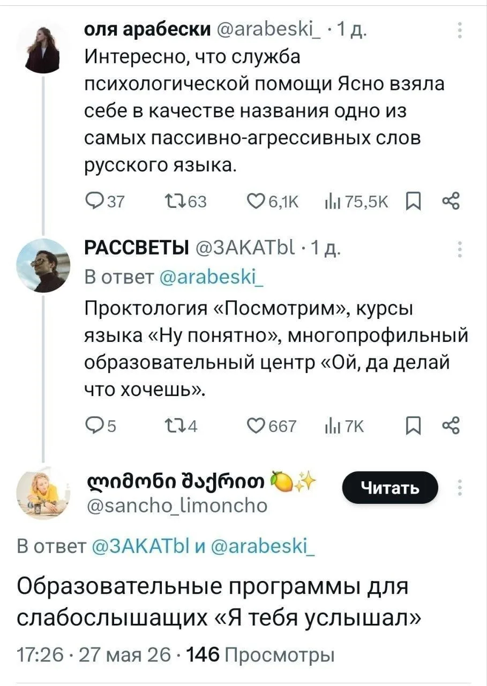The image size is (487, 686).
Task: View 7K views stats on РАССВЕТЫ's reply
Action: (x=347, y=426)
